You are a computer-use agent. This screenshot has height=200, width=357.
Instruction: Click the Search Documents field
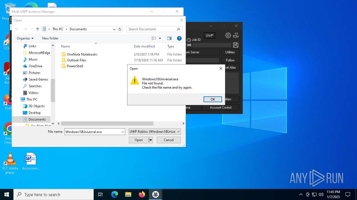click(x=154, y=29)
